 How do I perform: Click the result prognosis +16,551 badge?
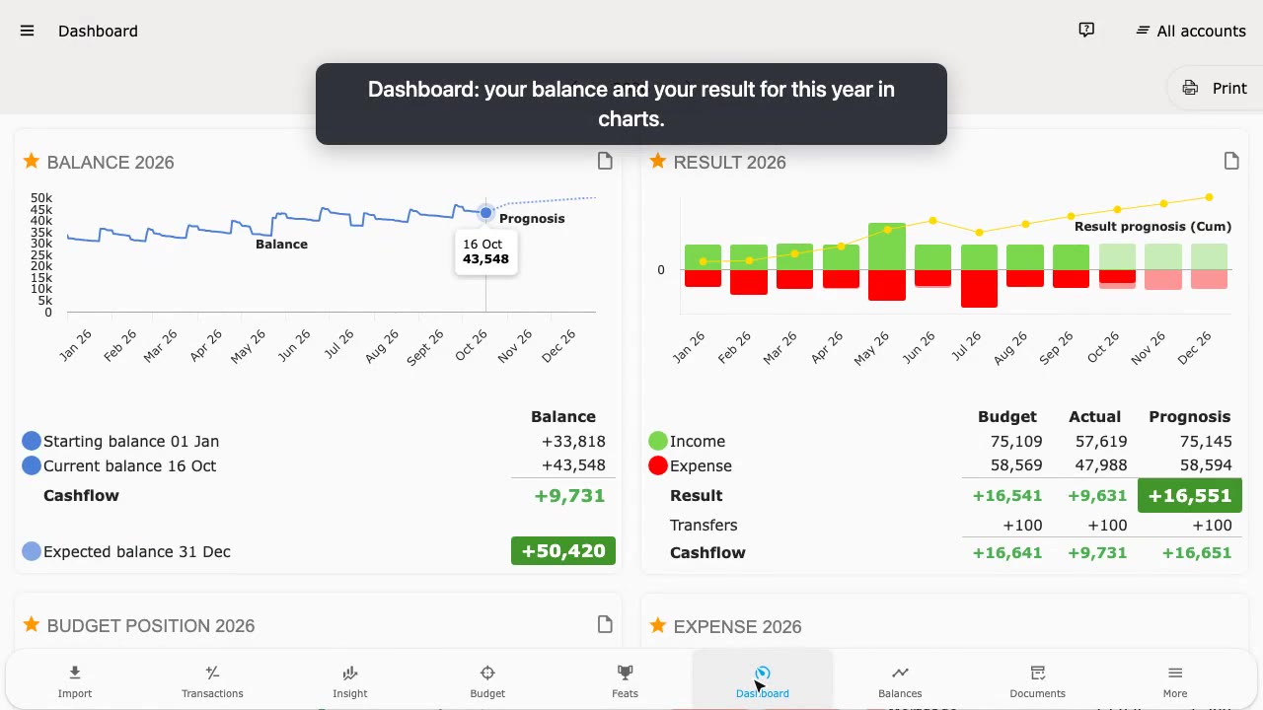coord(1190,495)
